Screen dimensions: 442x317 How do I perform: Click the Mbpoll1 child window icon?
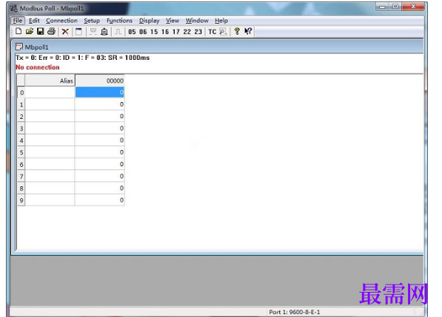click(19, 47)
